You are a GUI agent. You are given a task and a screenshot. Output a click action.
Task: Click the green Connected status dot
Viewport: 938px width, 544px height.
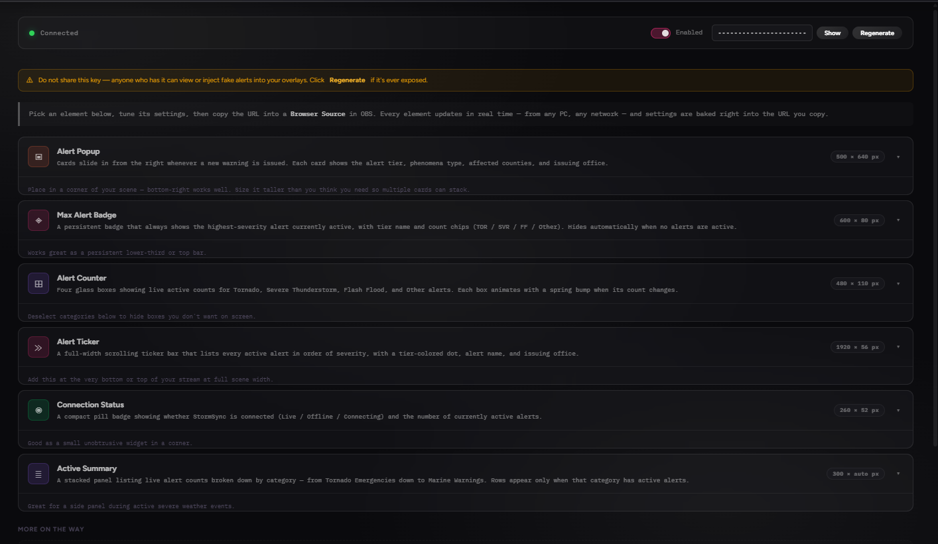(32, 33)
